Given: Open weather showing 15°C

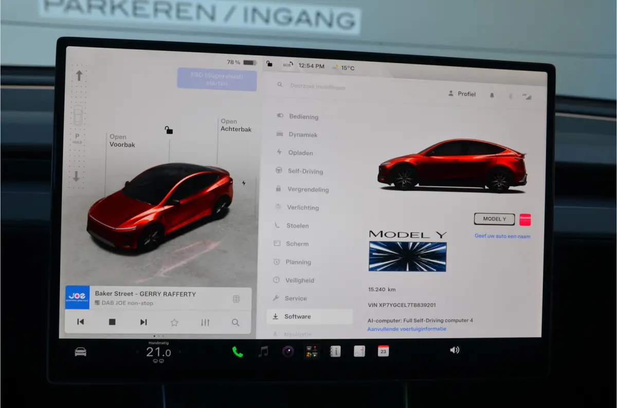Looking at the screenshot, I should pos(344,67).
